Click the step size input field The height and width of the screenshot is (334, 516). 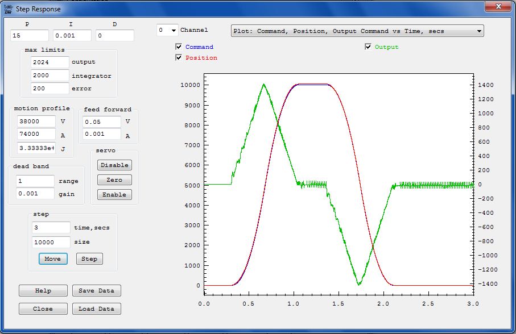pyautogui.click(x=51, y=242)
